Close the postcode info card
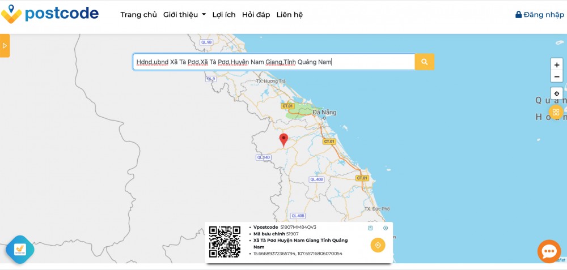 pyautogui.click(x=386, y=228)
